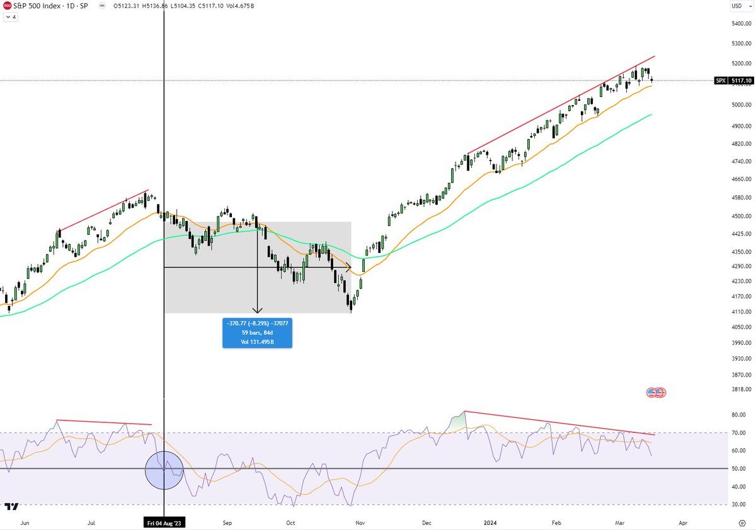Viewport: 756px width, 530px height.
Task: Select the blue price range measurement label
Action: [257, 332]
